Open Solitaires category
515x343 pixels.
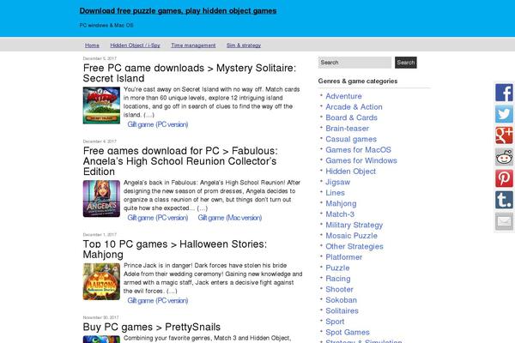pos(342,310)
